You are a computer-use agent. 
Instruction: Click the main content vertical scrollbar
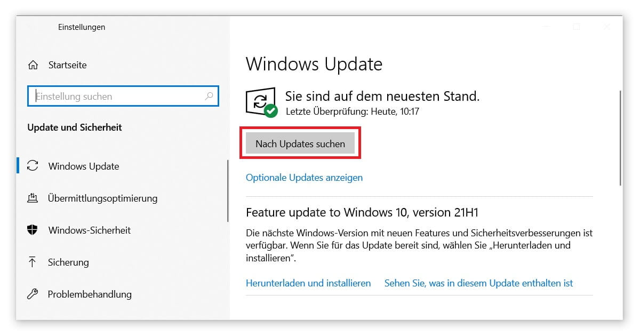tap(620, 138)
